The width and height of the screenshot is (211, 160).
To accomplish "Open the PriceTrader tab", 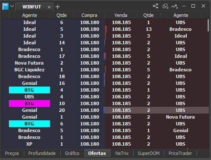I will click(180, 153).
